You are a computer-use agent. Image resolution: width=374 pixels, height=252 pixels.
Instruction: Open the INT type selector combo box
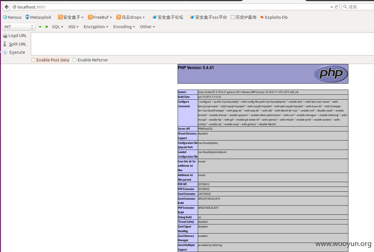pyautogui.click(x=19, y=27)
